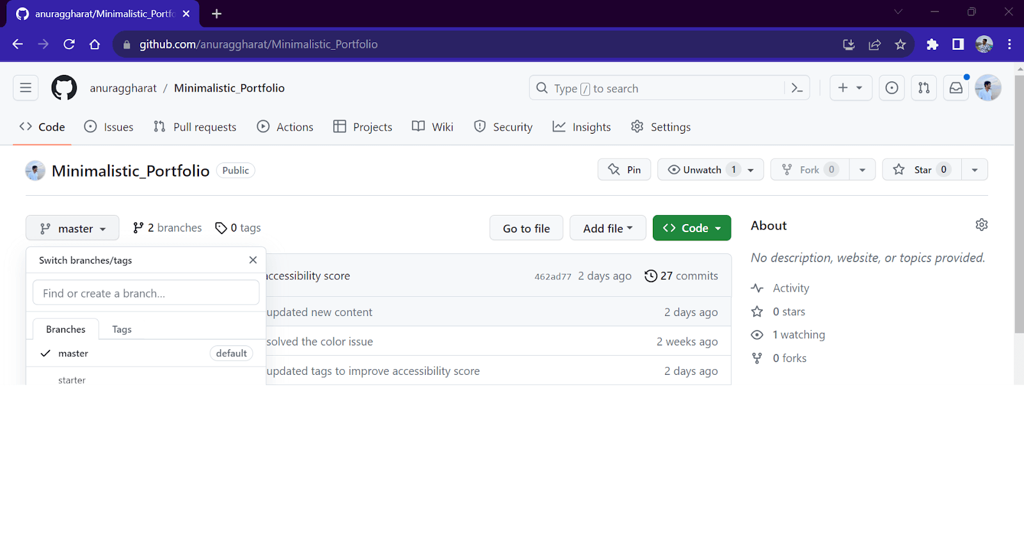Fork the repository

(810, 170)
